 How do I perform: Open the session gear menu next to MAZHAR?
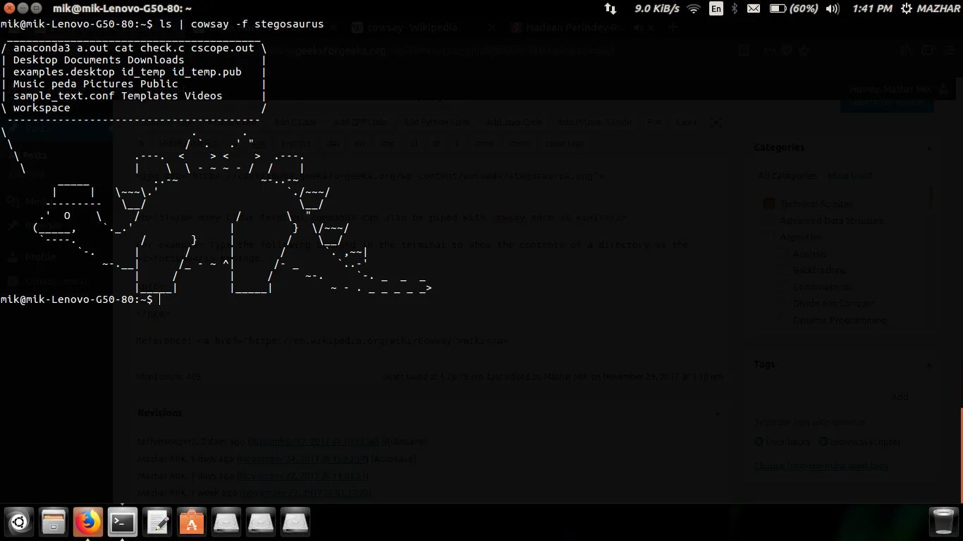point(906,8)
